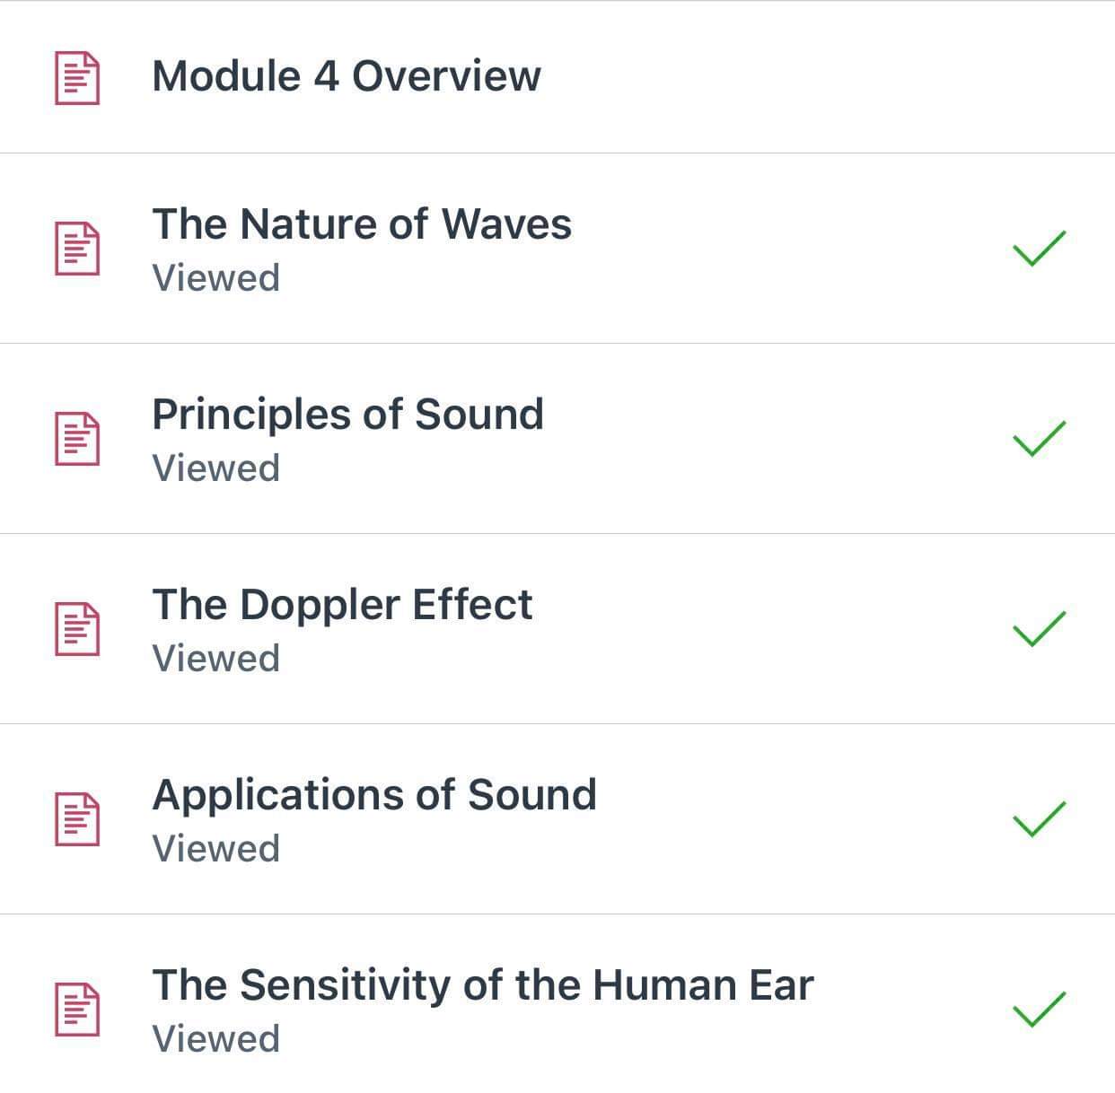Open The Doppler Effect lesson

pyautogui.click(x=342, y=604)
